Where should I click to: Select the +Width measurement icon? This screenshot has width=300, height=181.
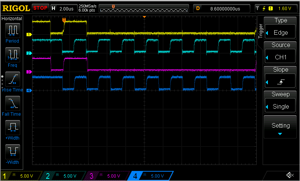pos(12,127)
